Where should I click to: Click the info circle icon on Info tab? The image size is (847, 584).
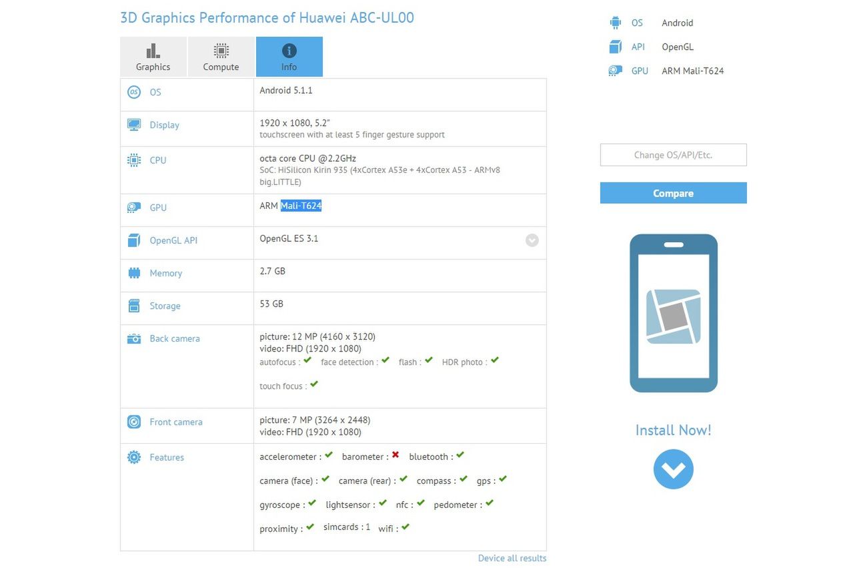(x=289, y=51)
